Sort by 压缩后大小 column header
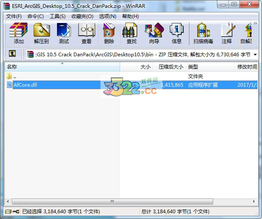 coord(169,67)
